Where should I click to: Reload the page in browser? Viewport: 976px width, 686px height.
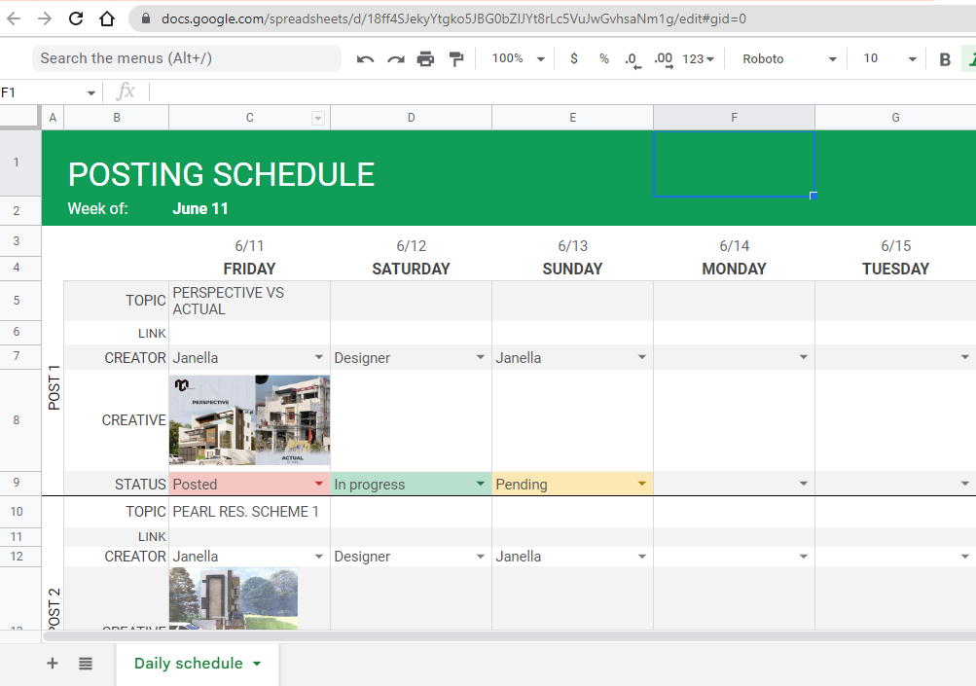point(76,18)
